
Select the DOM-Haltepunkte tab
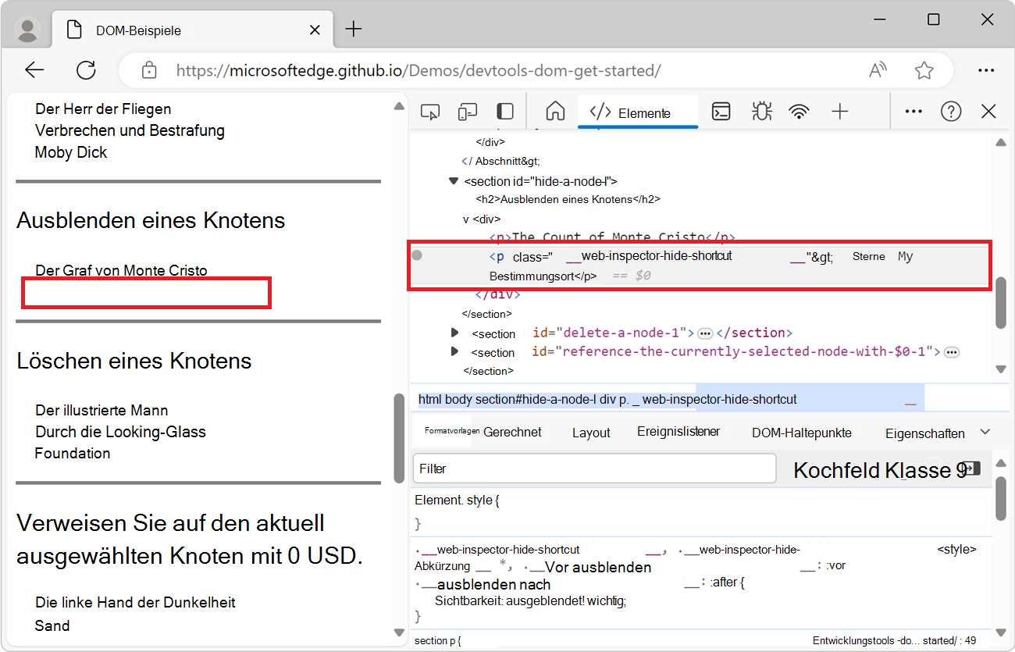point(801,430)
